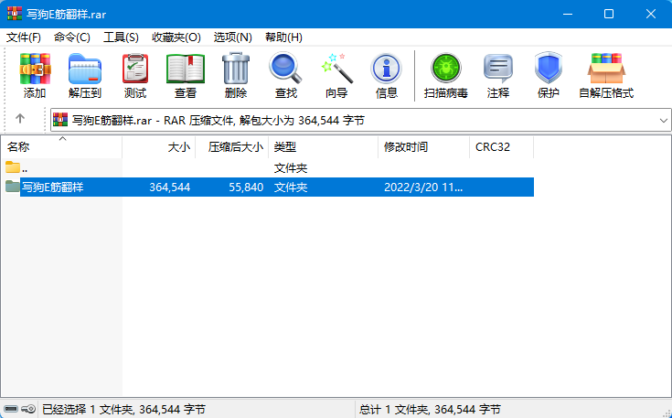Open the 收藏夹(O) menu

tap(176, 38)
